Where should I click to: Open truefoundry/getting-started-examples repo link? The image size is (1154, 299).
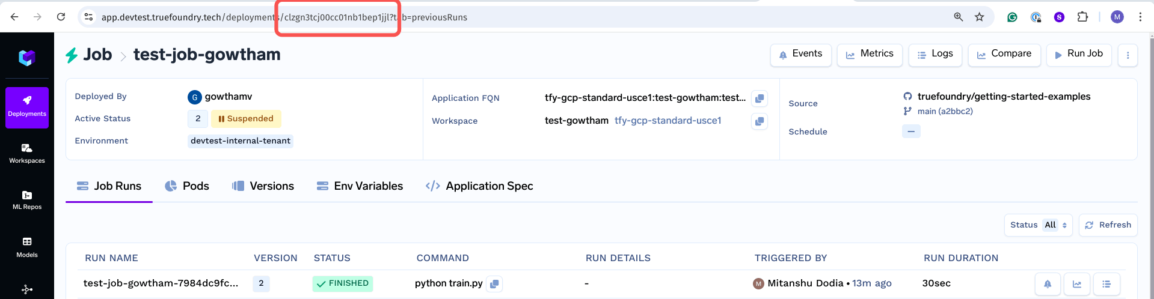(x=1004, y=97)
